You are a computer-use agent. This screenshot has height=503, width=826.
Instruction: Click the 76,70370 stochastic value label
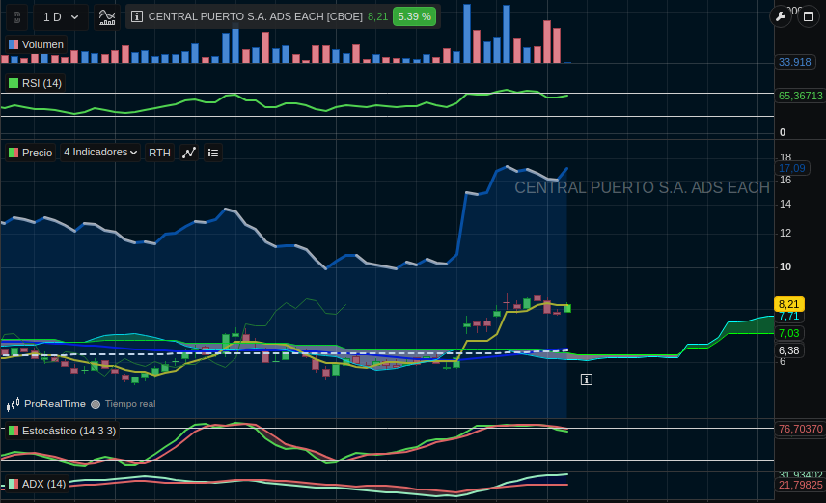(x=800, y=430)
